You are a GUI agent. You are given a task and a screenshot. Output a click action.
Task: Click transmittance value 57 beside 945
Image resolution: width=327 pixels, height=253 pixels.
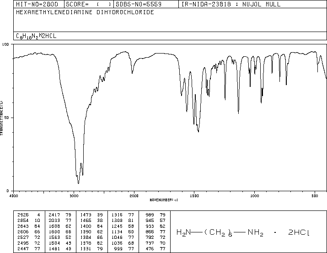pyautogui.click(x=163, y=221)
